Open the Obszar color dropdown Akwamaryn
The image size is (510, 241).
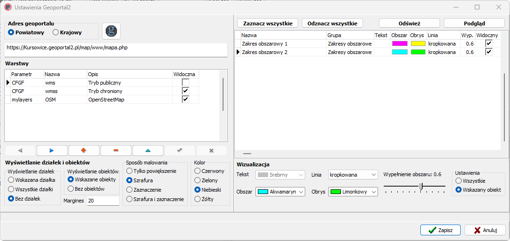pos(280,192)
